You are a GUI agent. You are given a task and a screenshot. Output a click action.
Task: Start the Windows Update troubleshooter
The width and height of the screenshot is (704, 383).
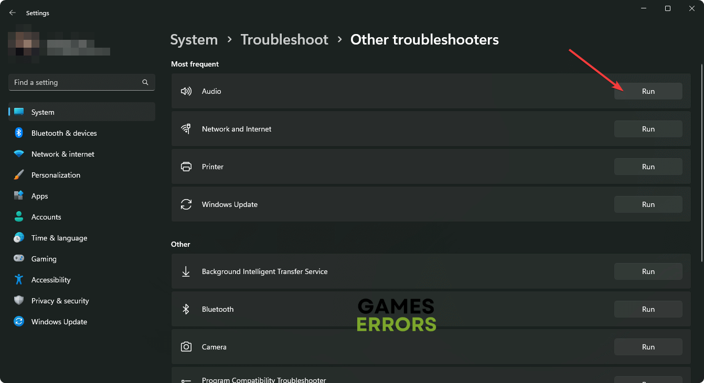(648, 204)
